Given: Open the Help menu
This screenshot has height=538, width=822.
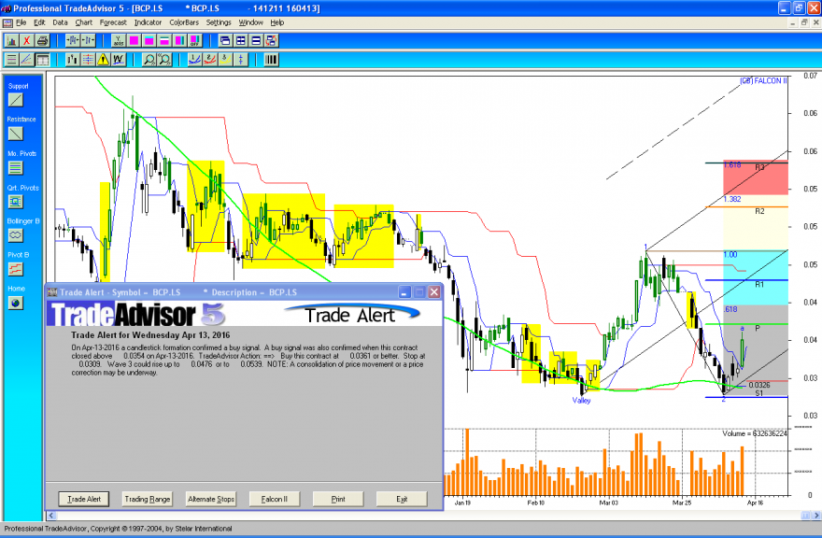Looking at the screenshot, I should coord(276,22).
